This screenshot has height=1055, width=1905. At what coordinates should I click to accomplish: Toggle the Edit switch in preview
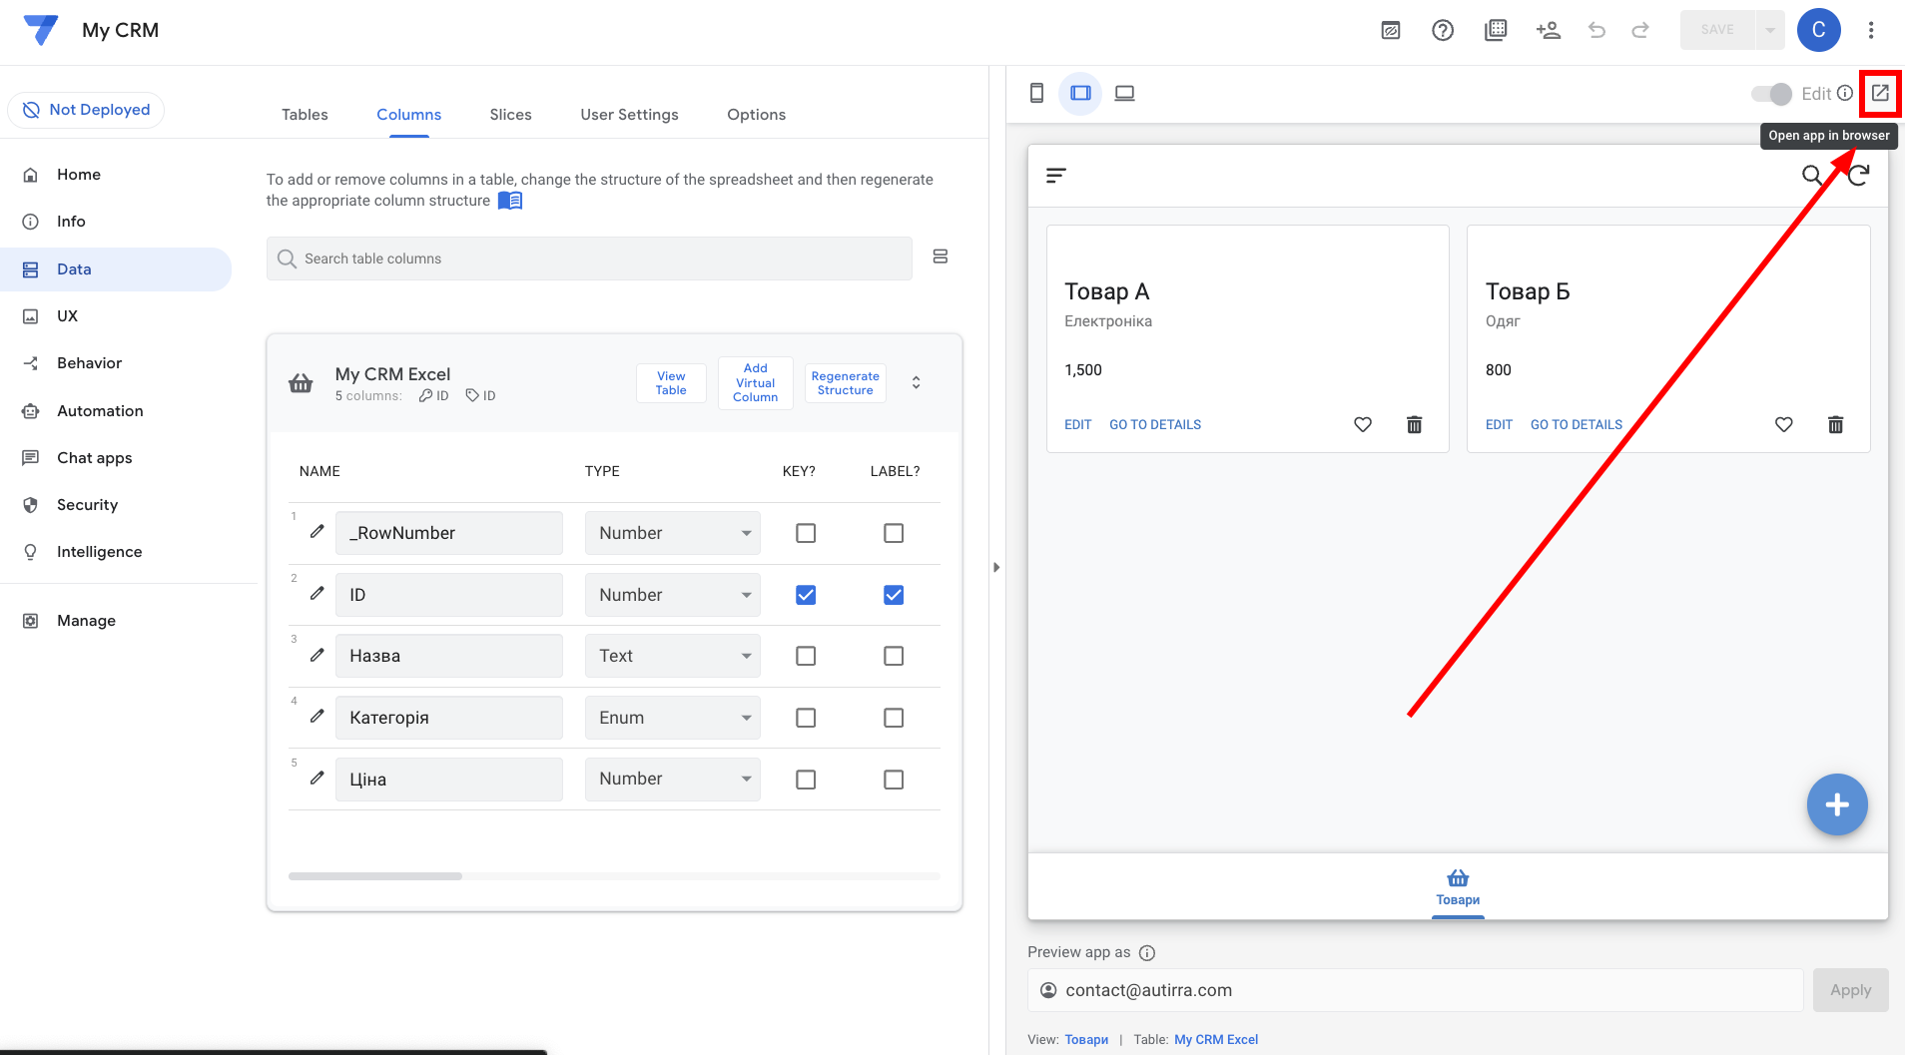pos(1772,93)
